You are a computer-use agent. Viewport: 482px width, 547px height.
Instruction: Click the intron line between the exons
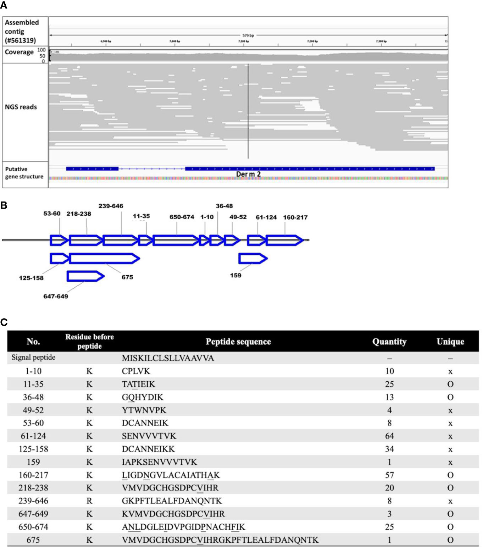click(x=152, y=169)
